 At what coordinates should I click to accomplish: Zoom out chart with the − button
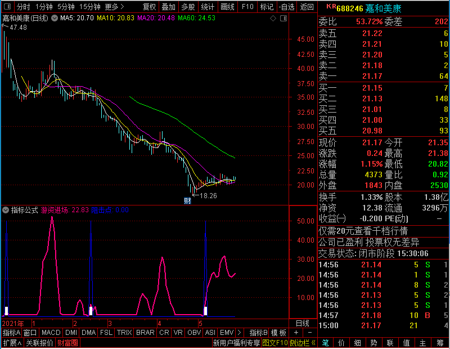point(310,333)
